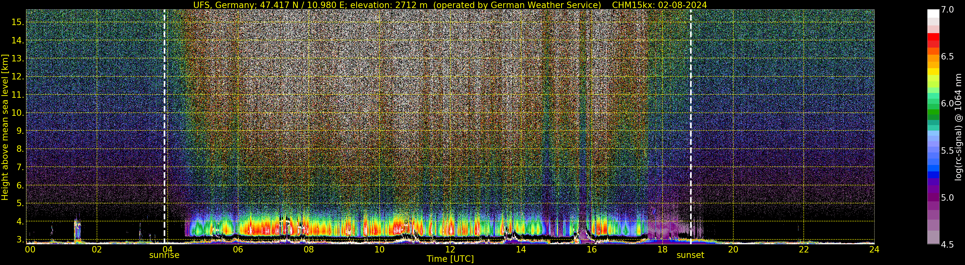
Task: Click the '8.' height axis tick label
Action: pyautogui.click(x=20, y=149)
